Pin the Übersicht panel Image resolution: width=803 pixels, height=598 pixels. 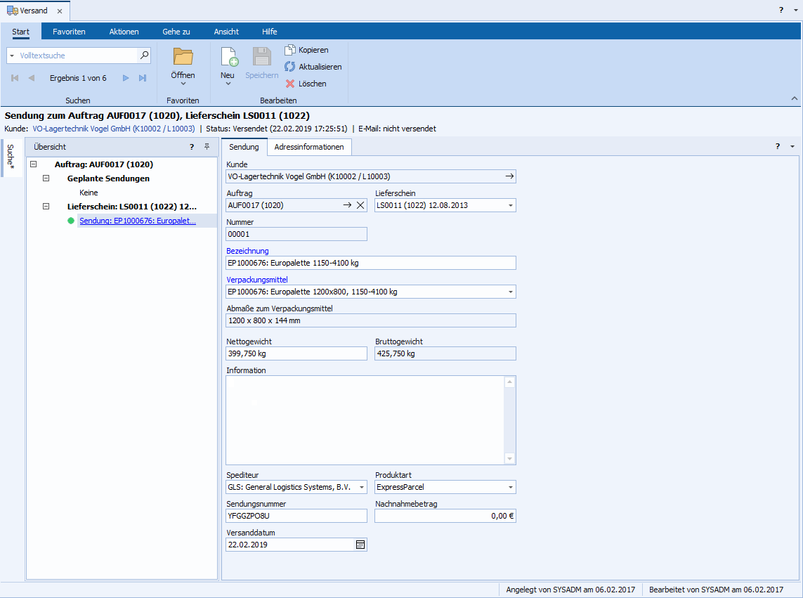[207, 147]
